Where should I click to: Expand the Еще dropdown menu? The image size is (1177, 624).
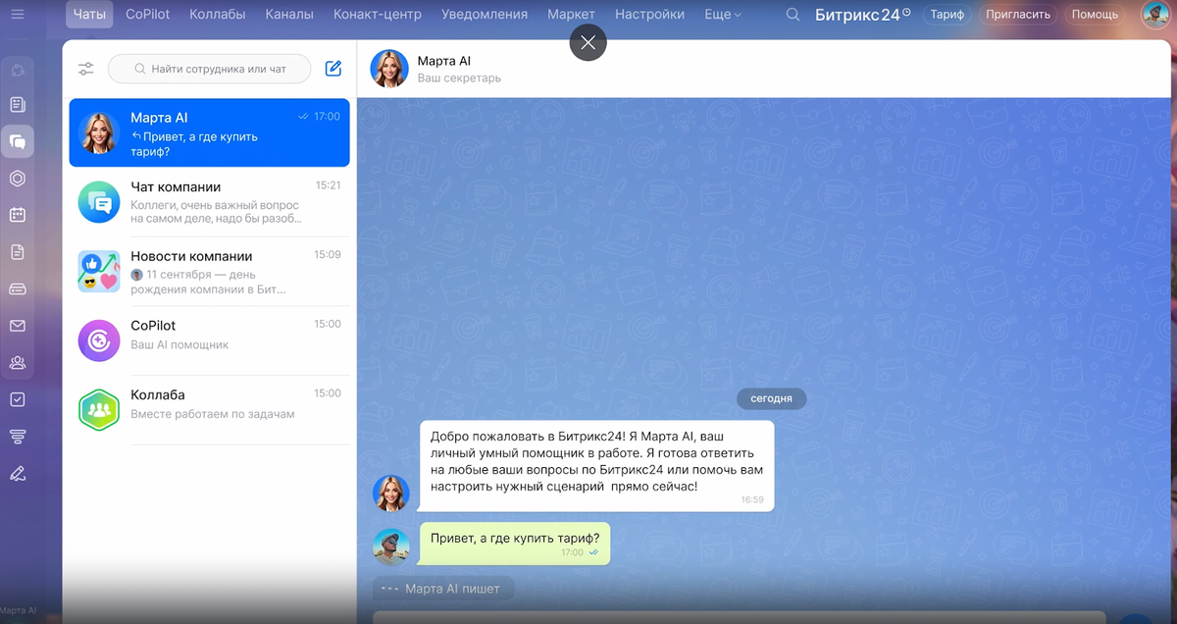click(x=723, y=15)
